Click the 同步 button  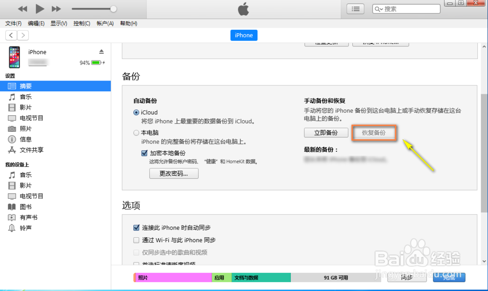coord(407,277)
